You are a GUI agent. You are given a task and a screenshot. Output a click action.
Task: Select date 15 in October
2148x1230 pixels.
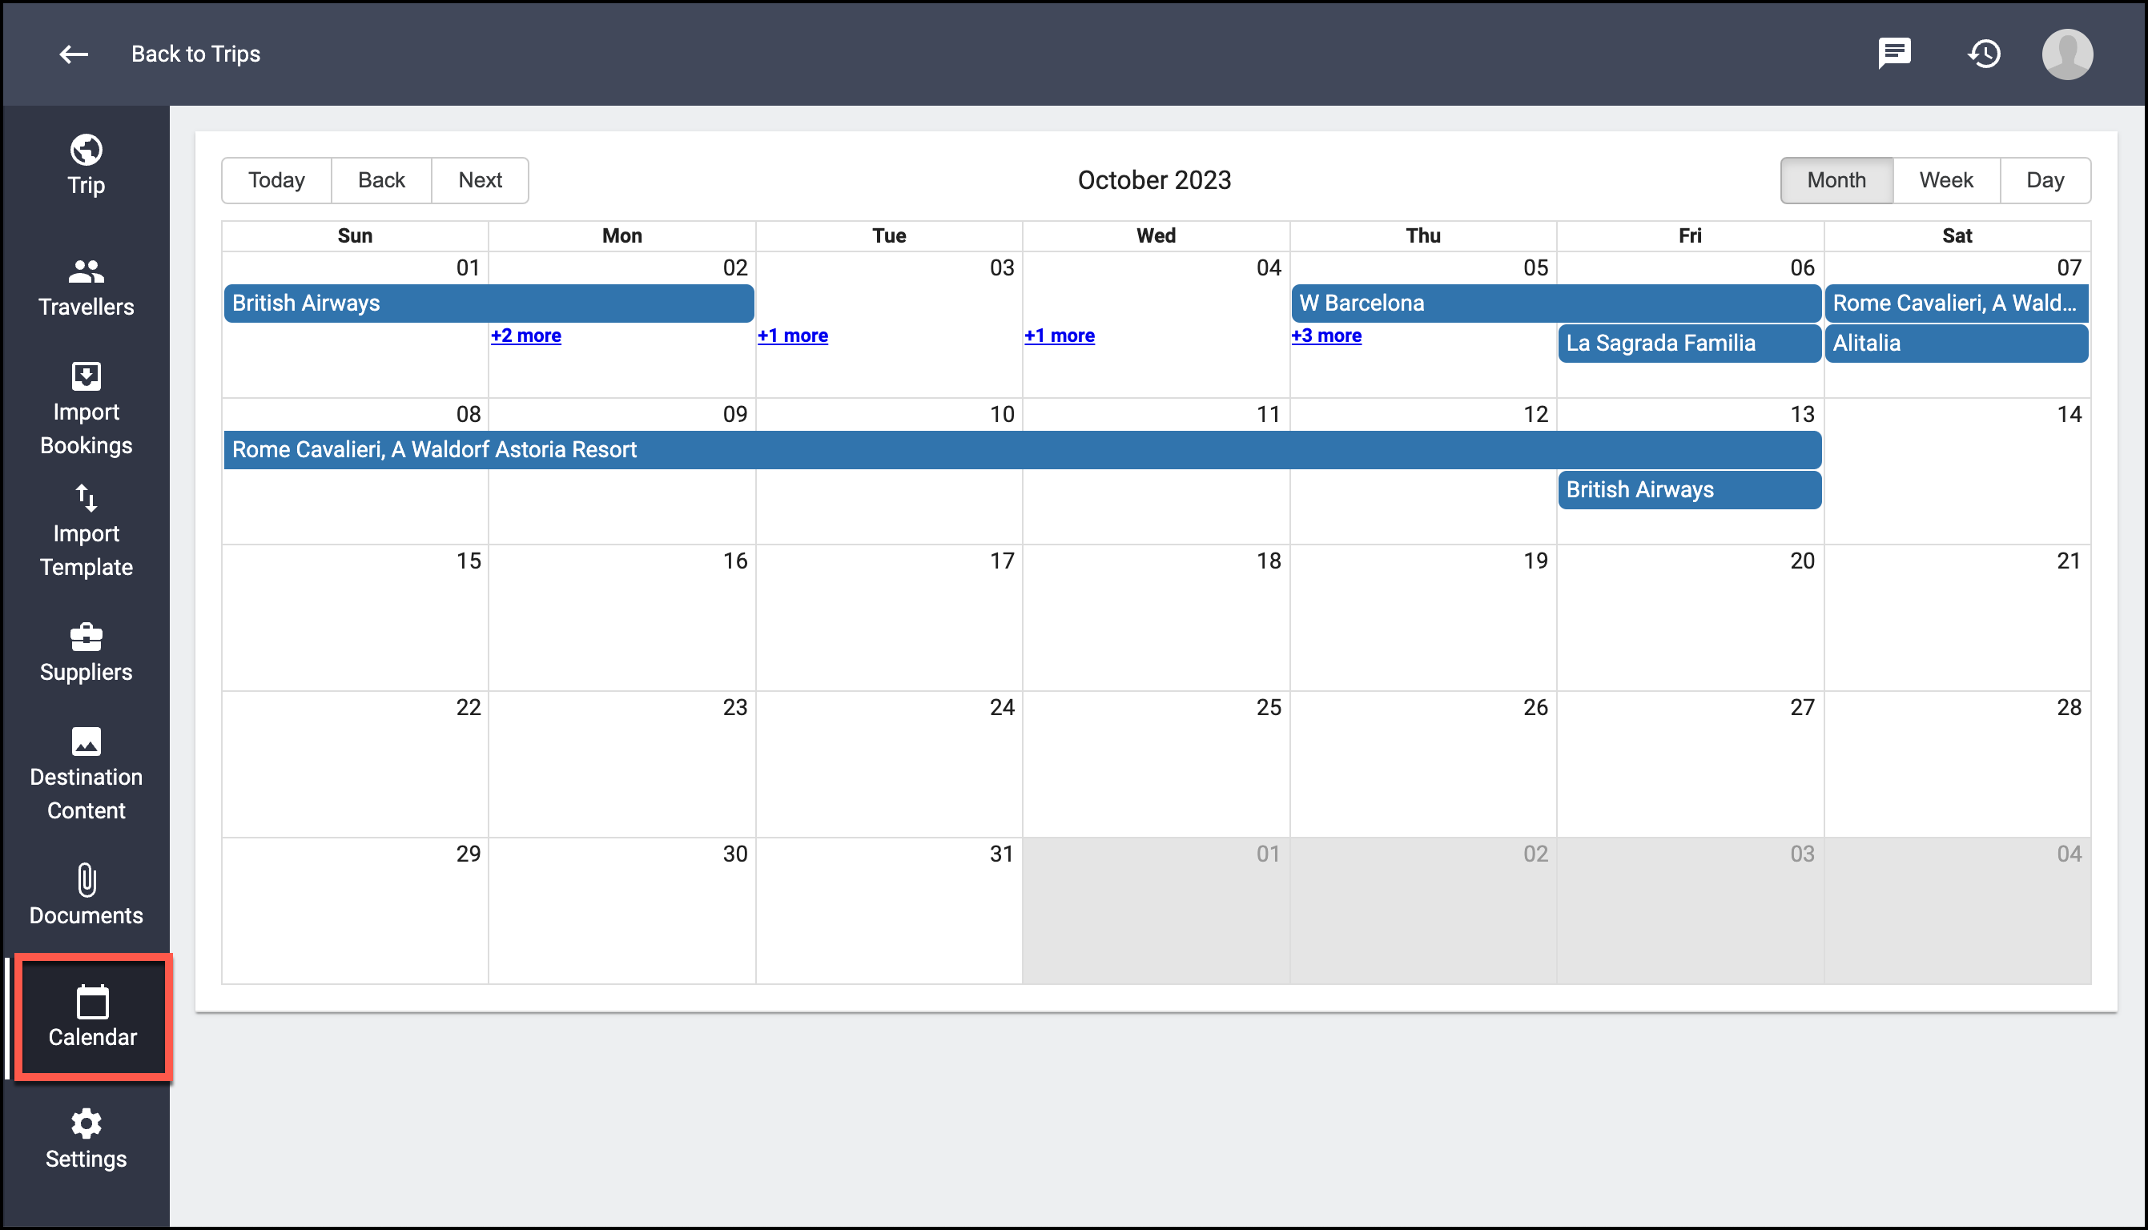tap(468, 561)
